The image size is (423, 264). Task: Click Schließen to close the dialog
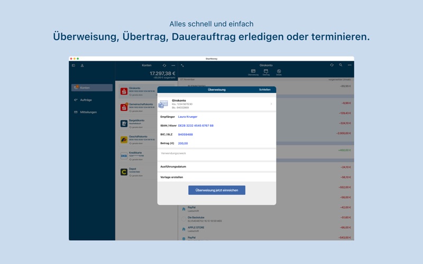click(x=264, y=90)
